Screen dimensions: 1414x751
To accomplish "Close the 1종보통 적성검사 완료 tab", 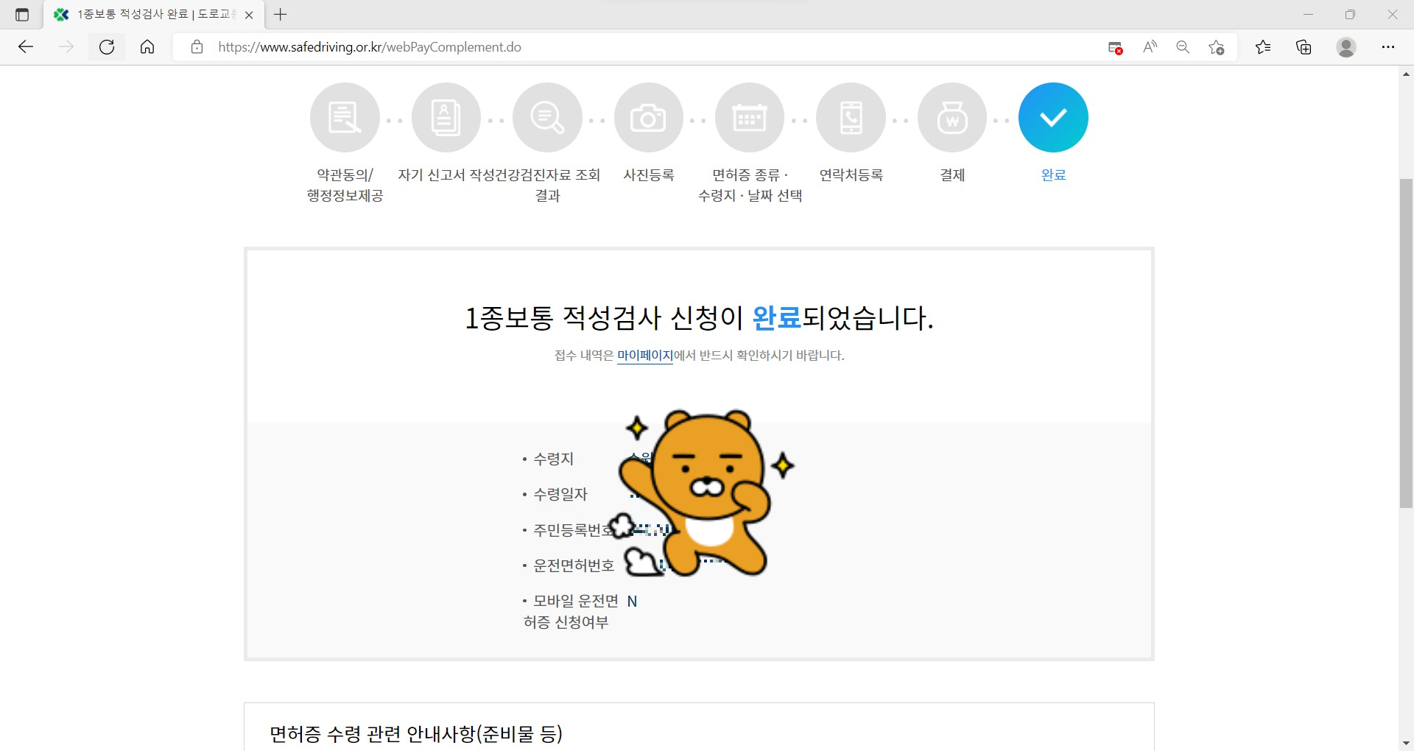I will pos(249,15).
